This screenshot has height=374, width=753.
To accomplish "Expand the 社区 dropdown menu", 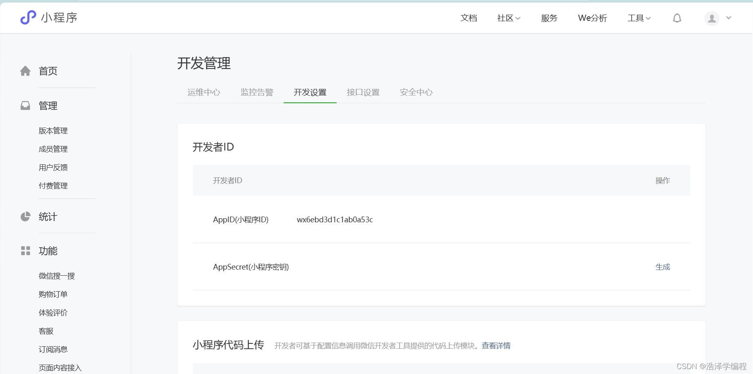I will (508, 18).
